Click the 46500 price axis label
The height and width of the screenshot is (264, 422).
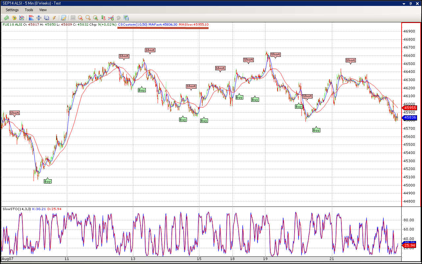(x=409, y=64)
